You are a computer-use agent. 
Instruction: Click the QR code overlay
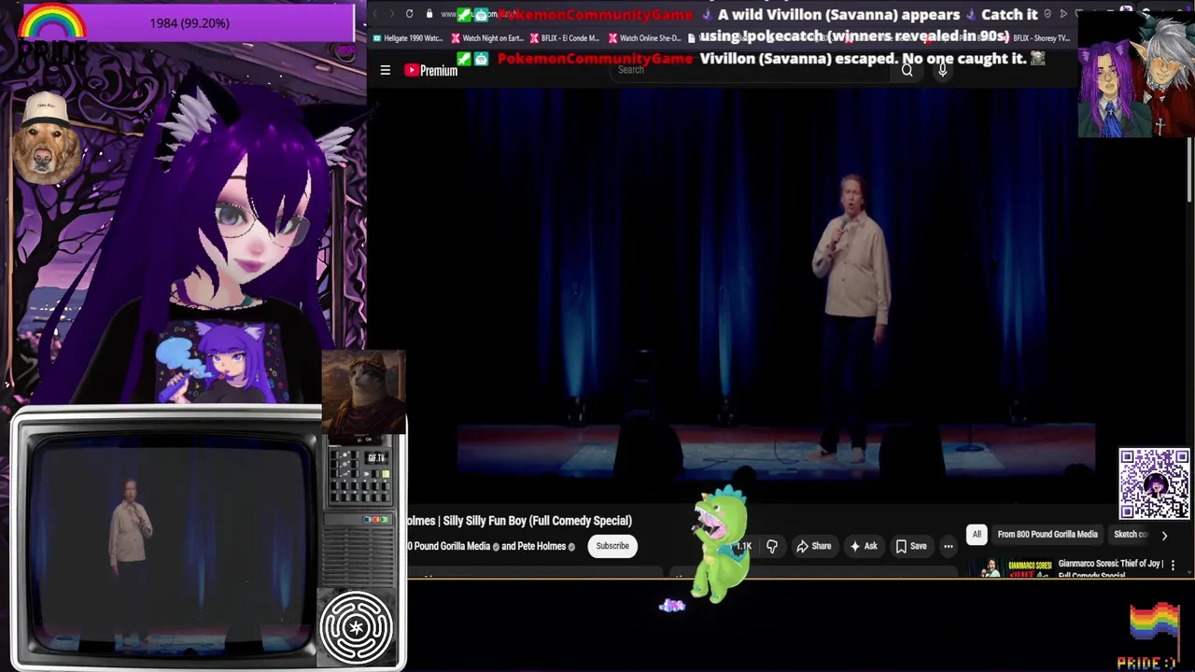pos(1154,483)
